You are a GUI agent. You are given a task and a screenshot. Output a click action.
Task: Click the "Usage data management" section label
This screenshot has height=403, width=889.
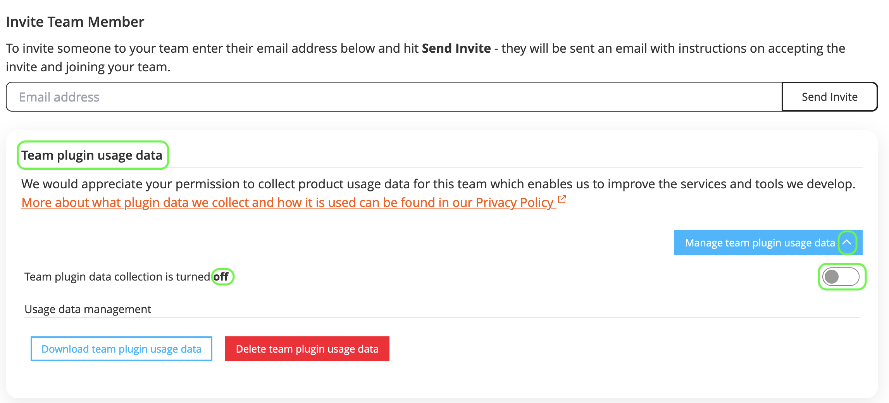pos(88,309)
